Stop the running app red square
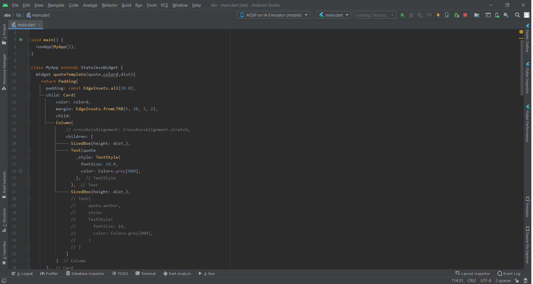 click(x=465, y=15)
